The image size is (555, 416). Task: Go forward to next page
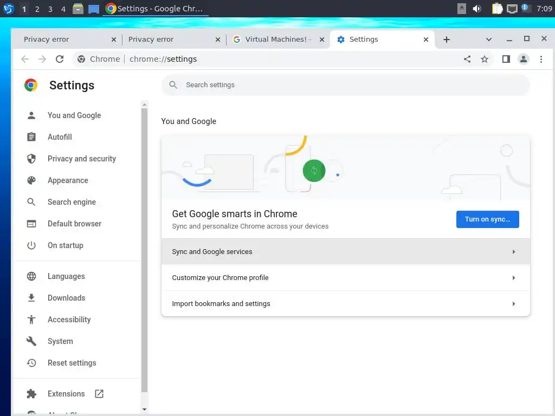point(42,59)
